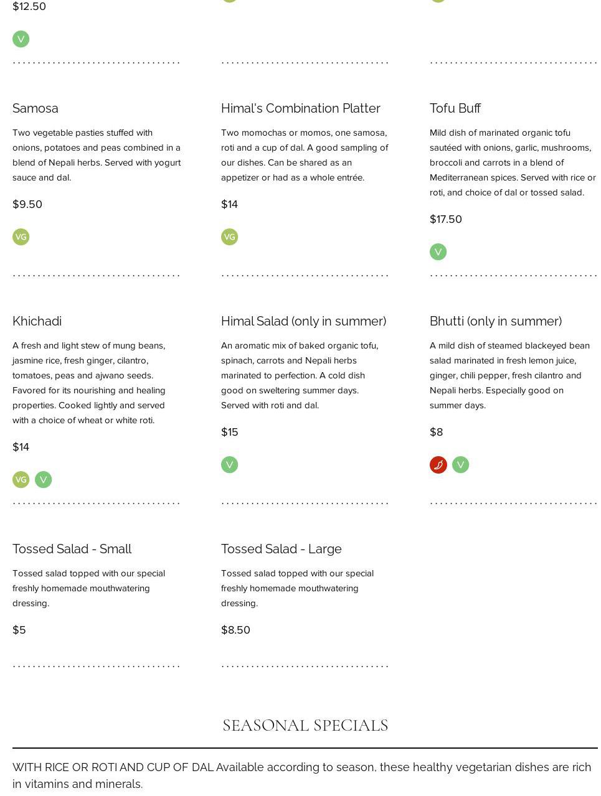Click the VG icon under Samosa
The width and height of the screenshot is (601, 796).
click(x=21, y=237)
